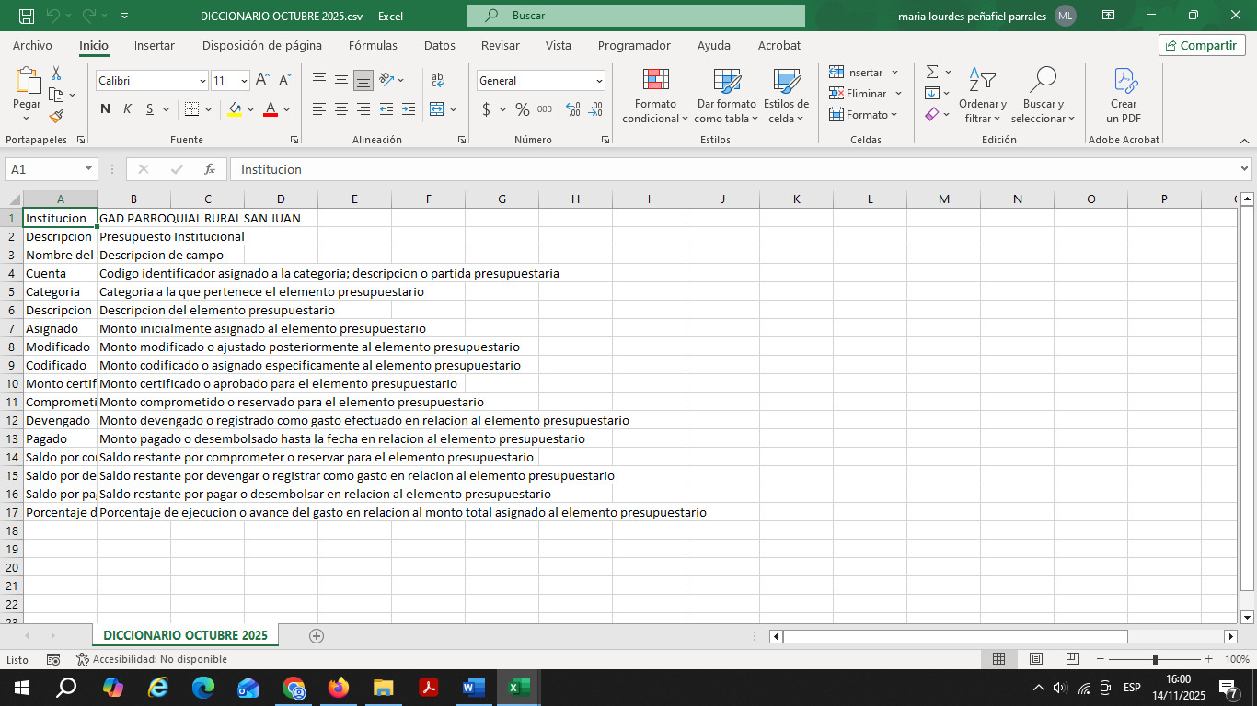Viewport: 1257px width, 706px height.
Task: Open the Calibri font name dropdown
Action: point(202,81)
